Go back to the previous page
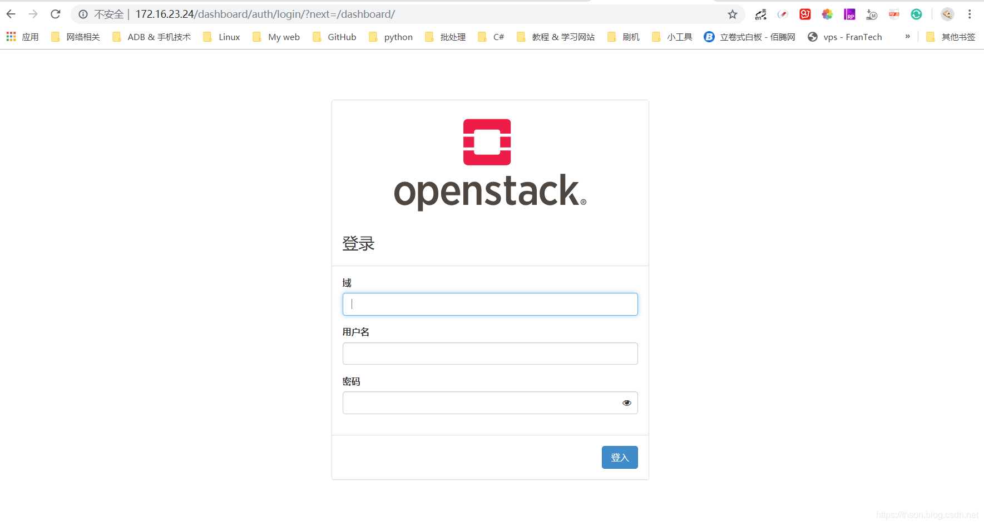Viewport: 984px width, 525px height. tap(11, 14)
